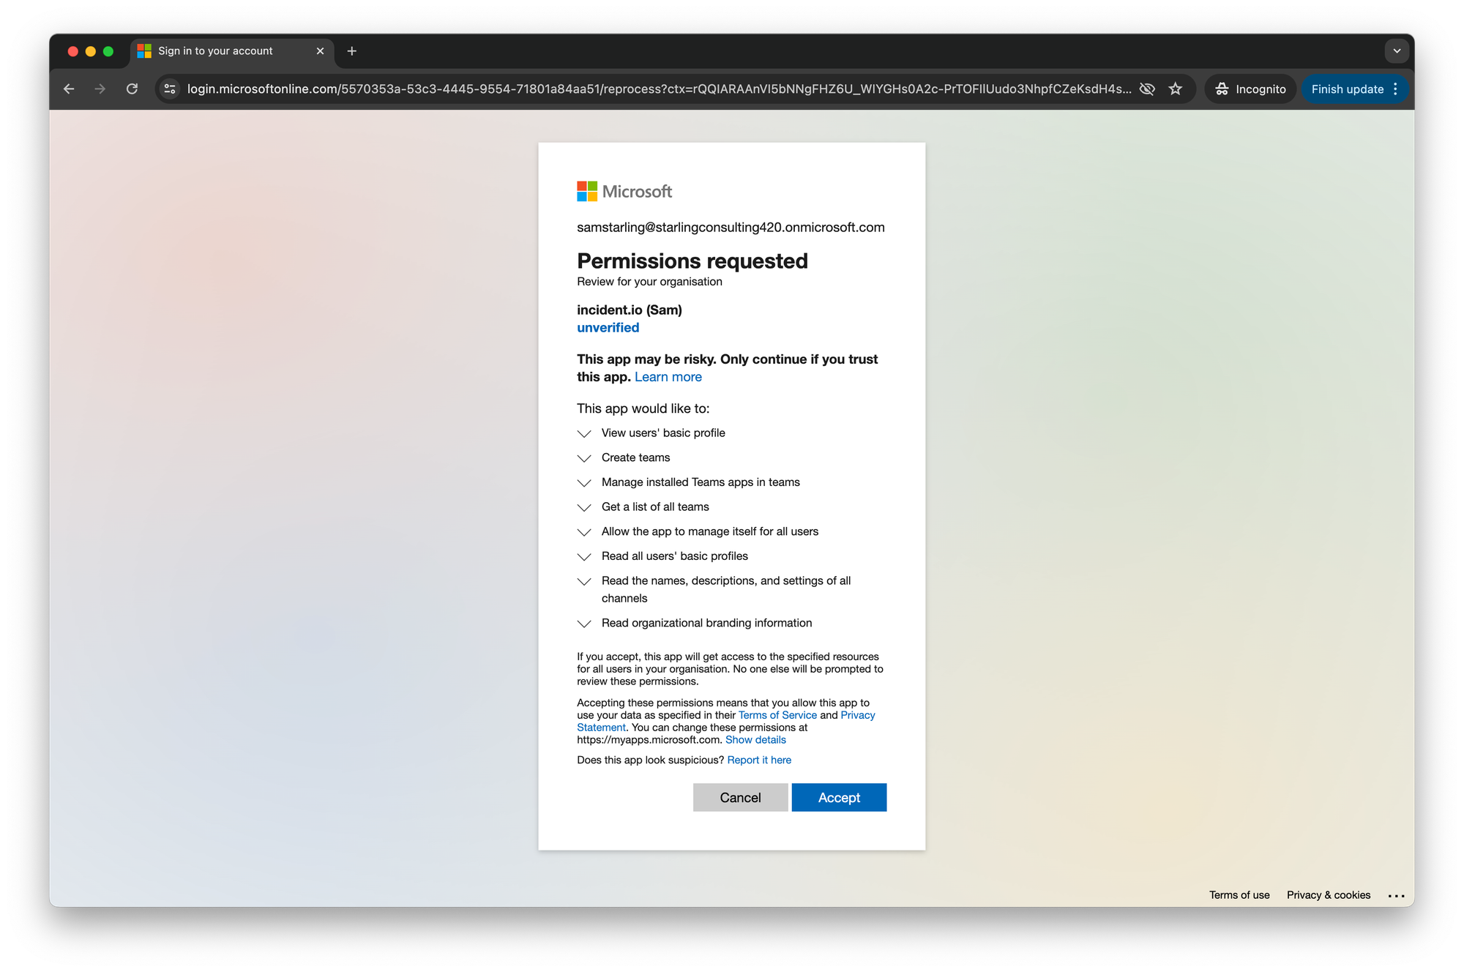The height and width of the screenshot is (972, 1464).
Task: Open site information icon in address bar
Action: [170, 89]
